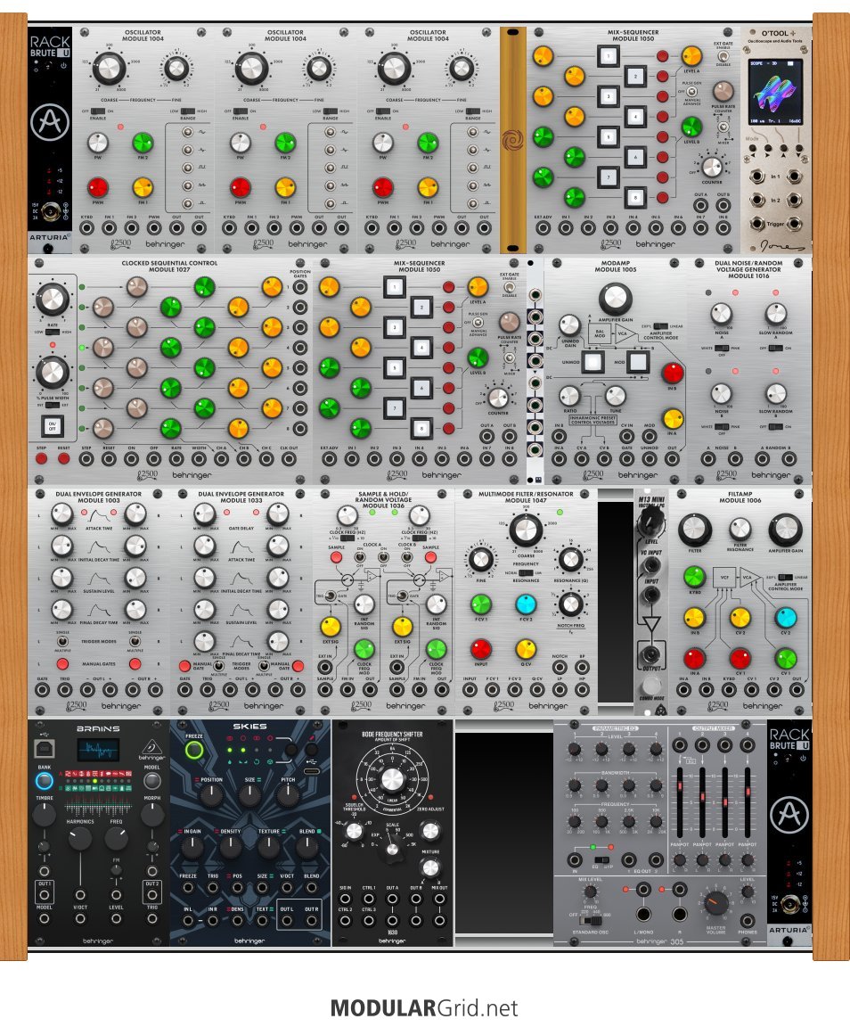Toggle the amplifier control mode switch on Filtamp 1006

(787, 577)
